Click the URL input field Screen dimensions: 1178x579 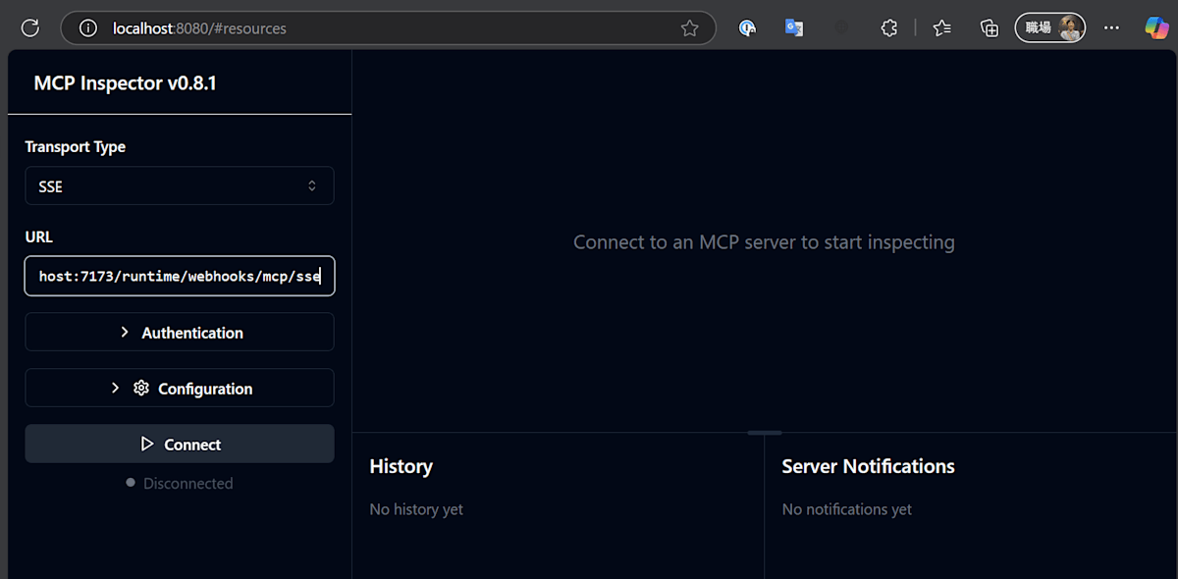[180, 276]
